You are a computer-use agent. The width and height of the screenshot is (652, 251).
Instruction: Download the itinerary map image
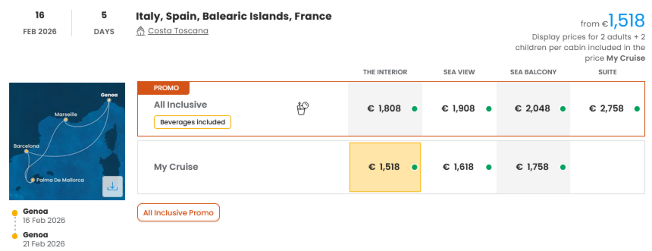(x=112, y=186)
